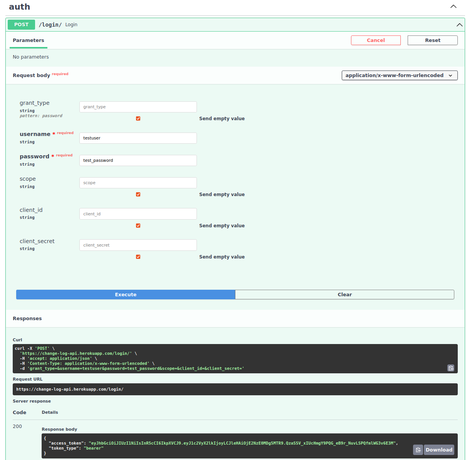The width and height of the screenshot is (467, 460).
Task: Select the scope input field
Action: point(138,183)
